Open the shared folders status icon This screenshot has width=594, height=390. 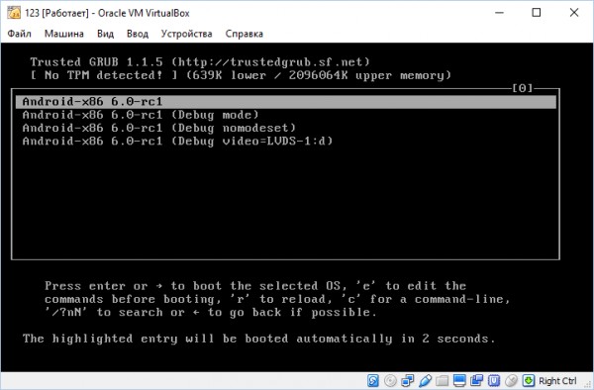[443, 380]
